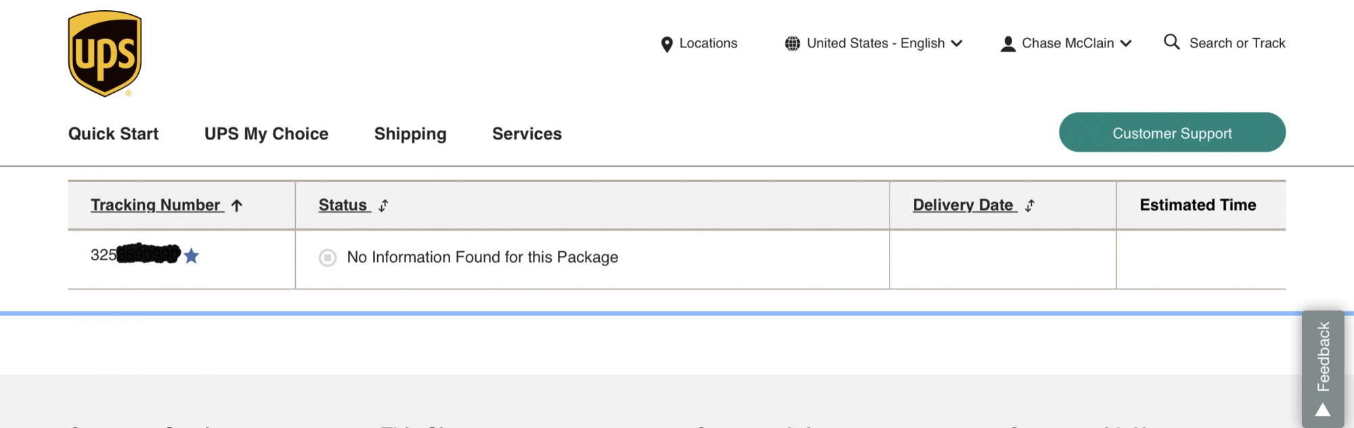The width and height of the screenshot is (1354, 428).
Task: Open the Quick Start menu
Action: coord(113,134)
